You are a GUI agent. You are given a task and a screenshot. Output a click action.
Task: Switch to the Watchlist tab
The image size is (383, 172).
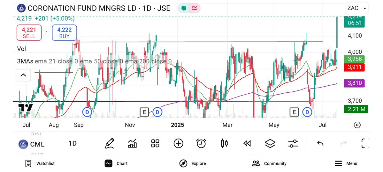[40, 163]
